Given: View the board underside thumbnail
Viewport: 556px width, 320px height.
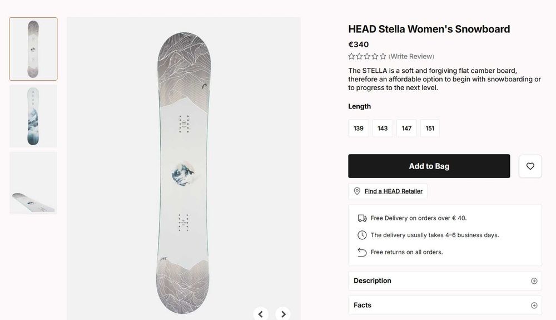Looking at the screenshot, I should click(x=33, y=116).
